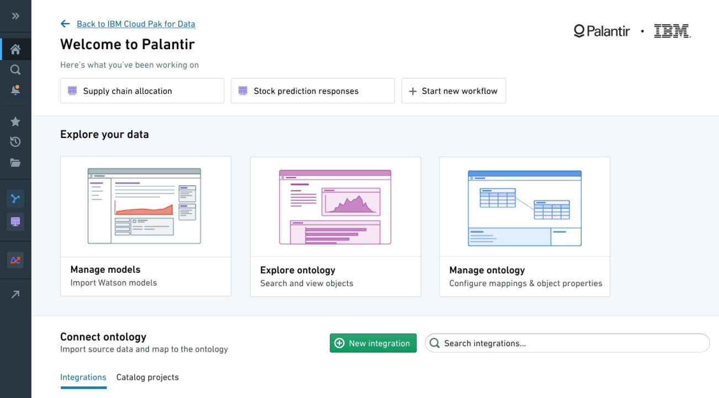Open the blue branching pipeline app icon
Image resolution: width=719 pixels, height=398 pixels.
click(15, 198)
